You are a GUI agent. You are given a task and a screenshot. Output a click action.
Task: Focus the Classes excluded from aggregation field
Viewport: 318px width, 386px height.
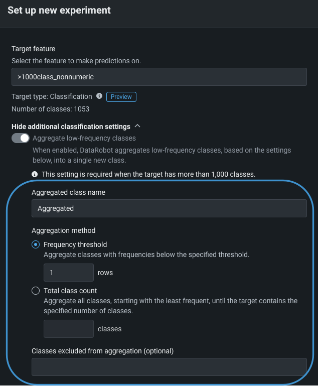pyautogui.click(x=169, y=367)
